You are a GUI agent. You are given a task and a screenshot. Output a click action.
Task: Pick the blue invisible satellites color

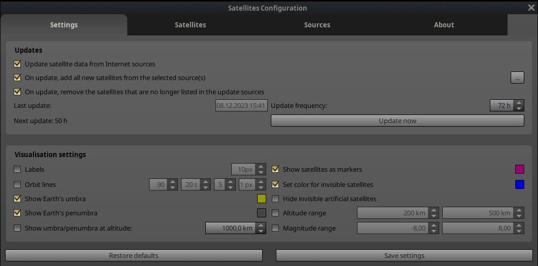pos(519,184)
